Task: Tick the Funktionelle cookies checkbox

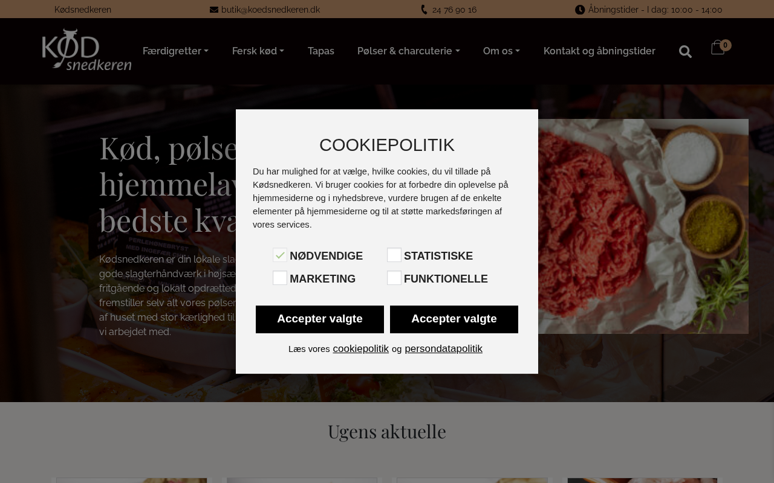Action: pyautogui.click(x=394, y=278)
